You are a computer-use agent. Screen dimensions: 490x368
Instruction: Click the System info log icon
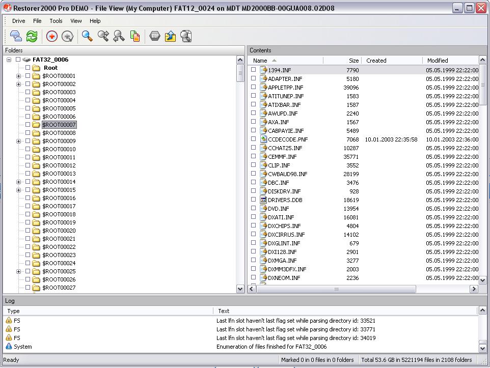click(9, 346)
